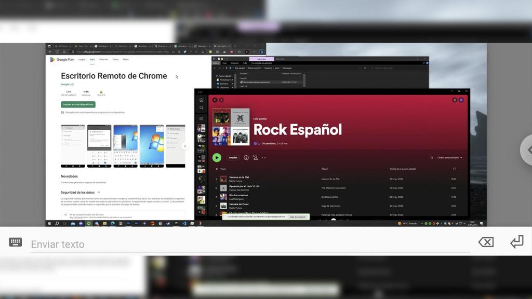Open the Niños tab in Google Play
Screen dimensions: 532x299
pyautogui.click(x=126, y=60)
